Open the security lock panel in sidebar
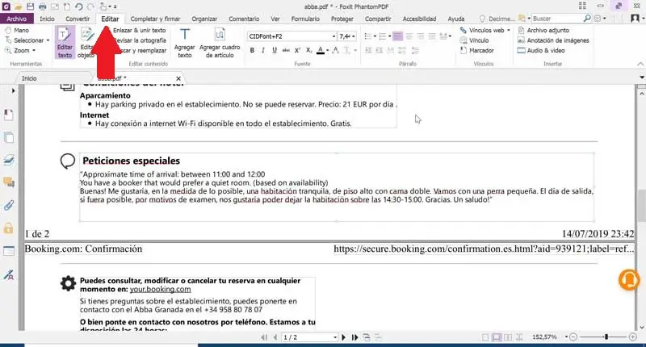Viewport: 646px width, 347px height. (x=9, y=228)
